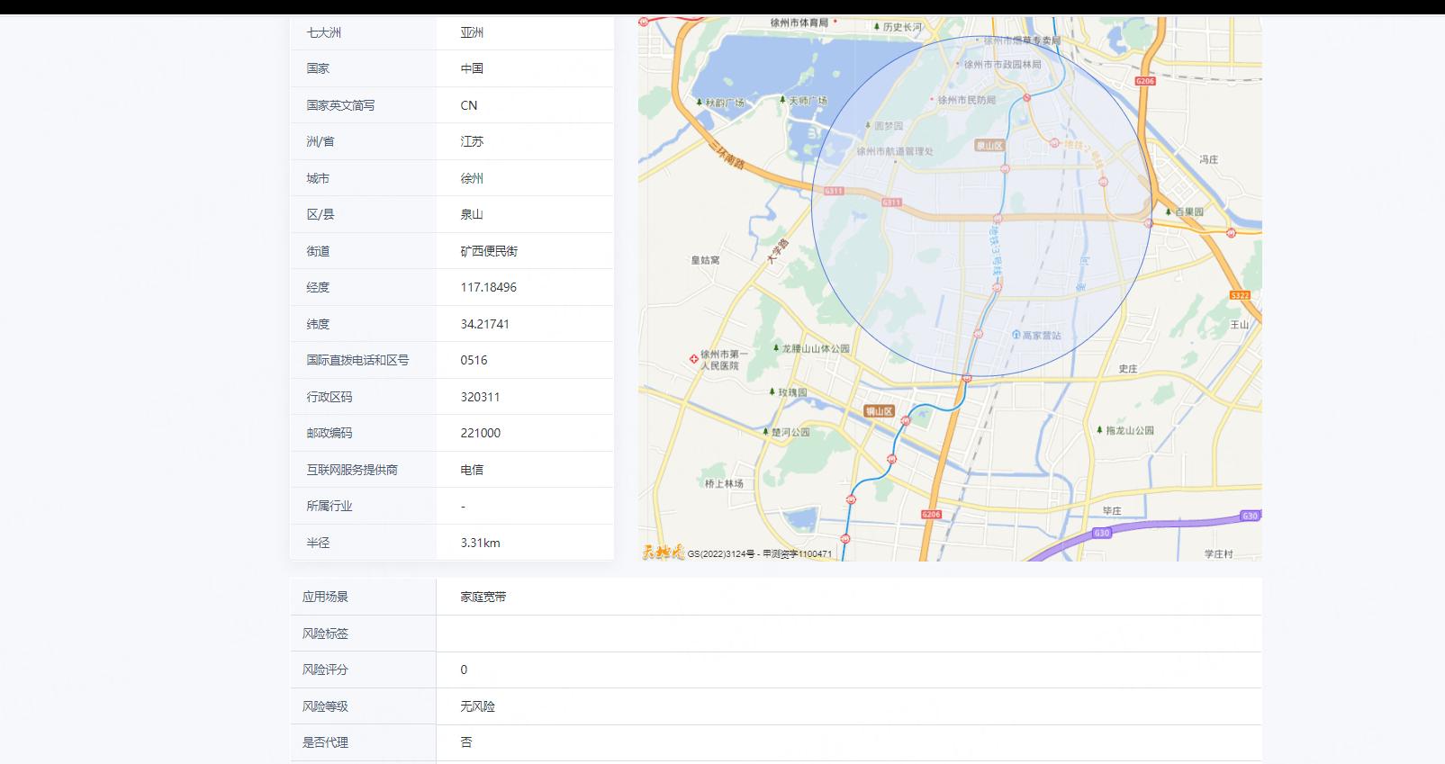This screenshot has width=1445, height=764.
Task: Click the 互联网服务提供商 row label
Action: point(352,470)
